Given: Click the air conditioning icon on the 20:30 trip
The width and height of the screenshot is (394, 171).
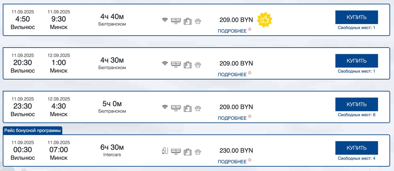Looking at the screenshot, I should [176, 64].
